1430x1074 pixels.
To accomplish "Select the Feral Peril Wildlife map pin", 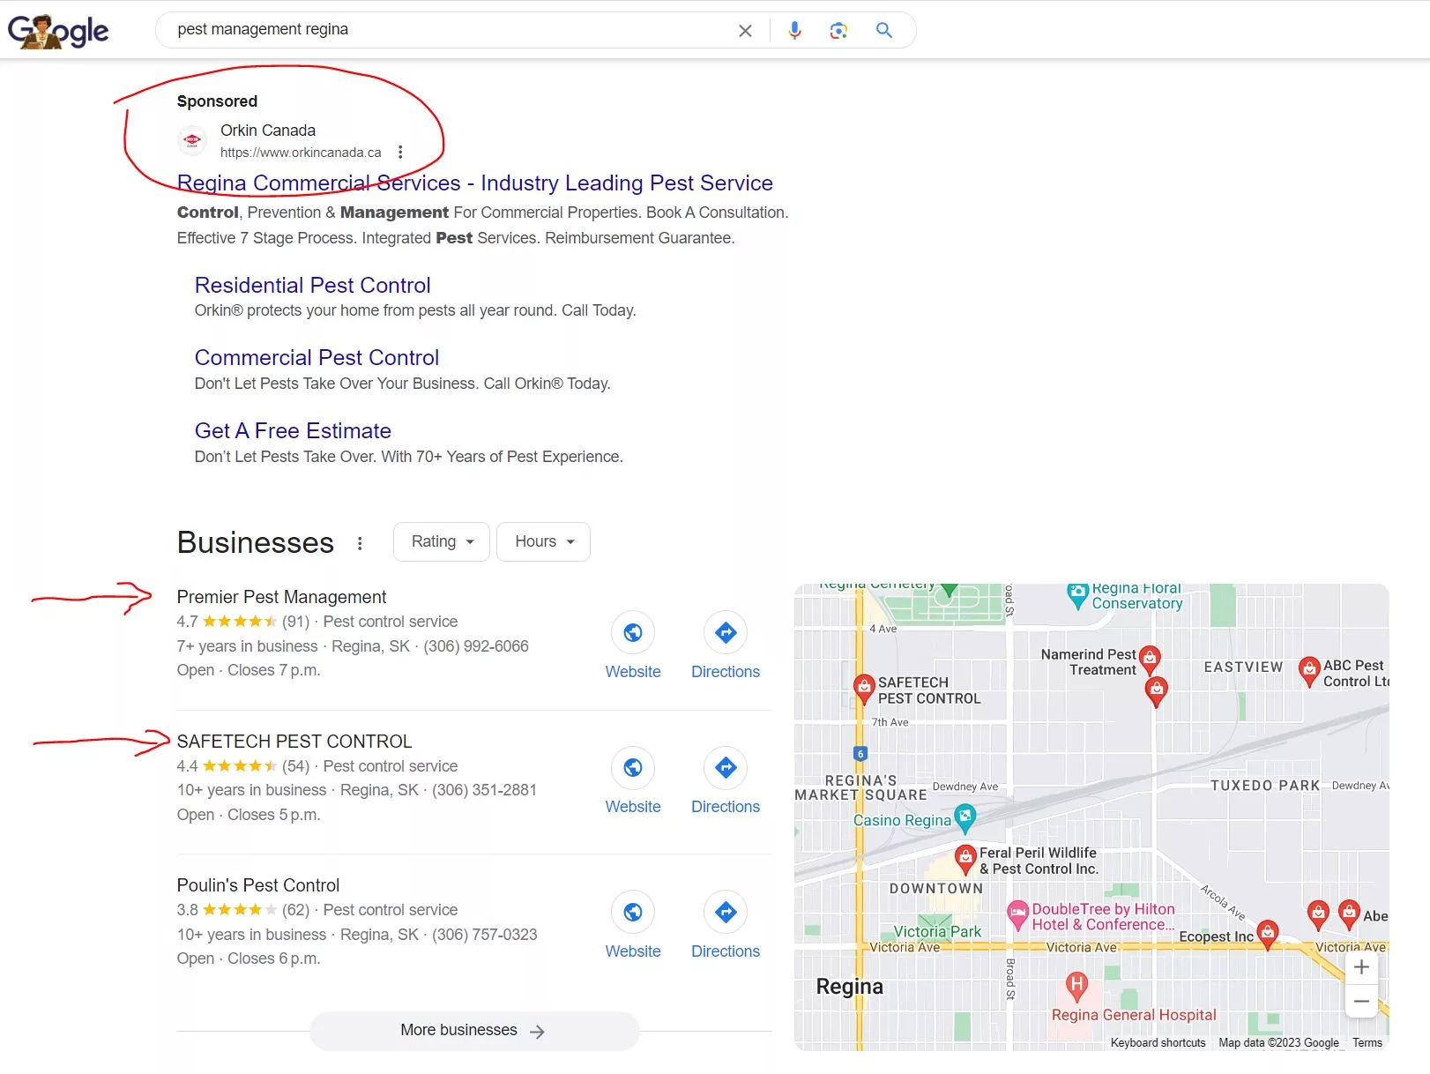I will 965,858.
